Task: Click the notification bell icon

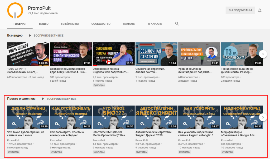Action: (260, 11)
